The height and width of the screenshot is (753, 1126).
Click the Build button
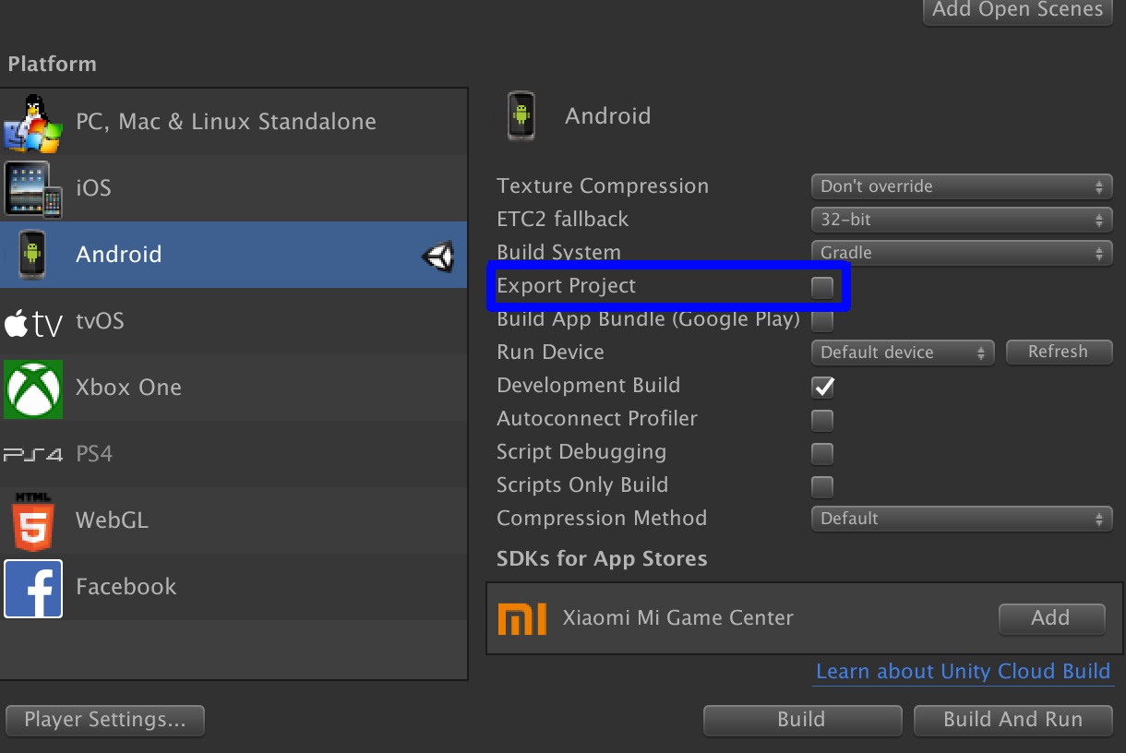click(x=802, y=720)
